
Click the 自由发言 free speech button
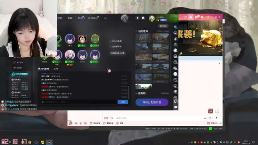pyautogui.click(x=95, y=123)
